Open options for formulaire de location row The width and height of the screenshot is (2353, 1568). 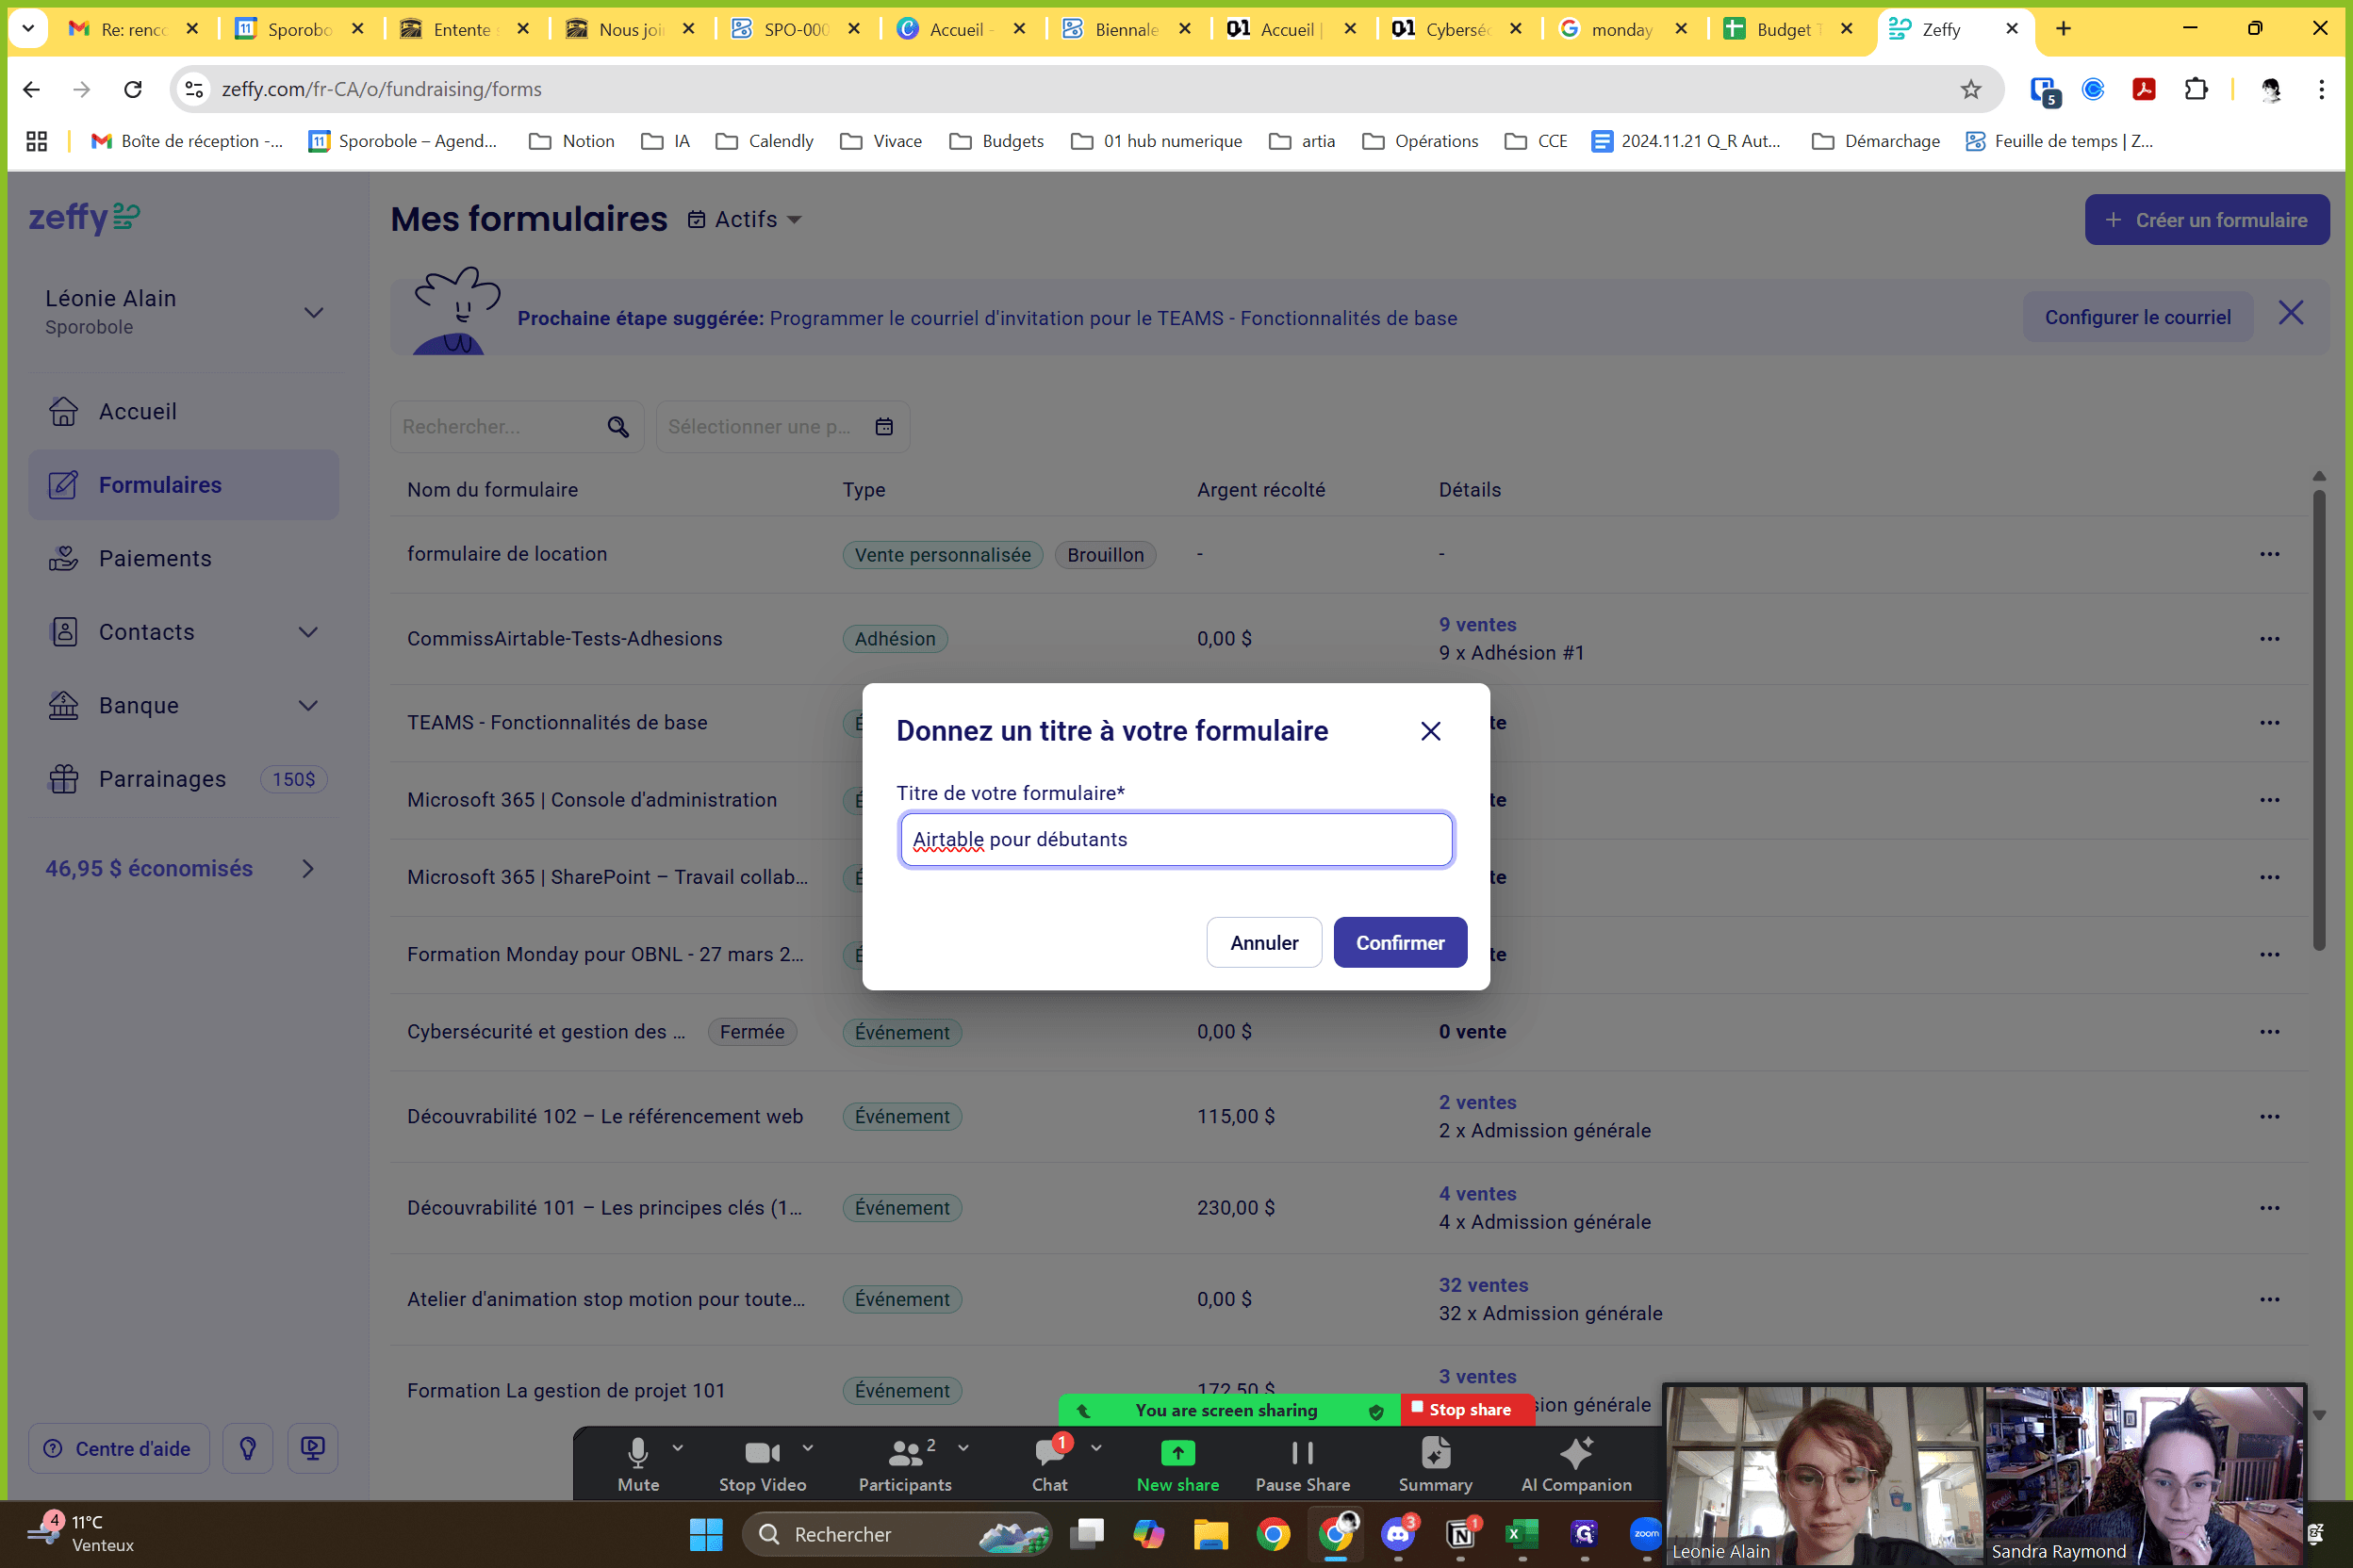[2269, 554]
